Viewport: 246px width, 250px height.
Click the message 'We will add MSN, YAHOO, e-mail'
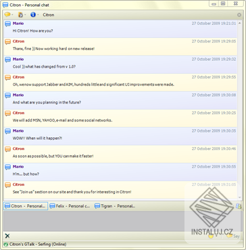[x=62, y=120]
